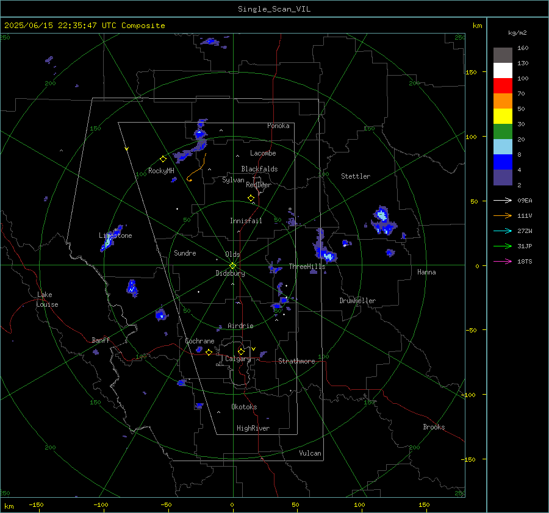
Task: Click the RockyMH map label
Action: (x=161, y=171)
